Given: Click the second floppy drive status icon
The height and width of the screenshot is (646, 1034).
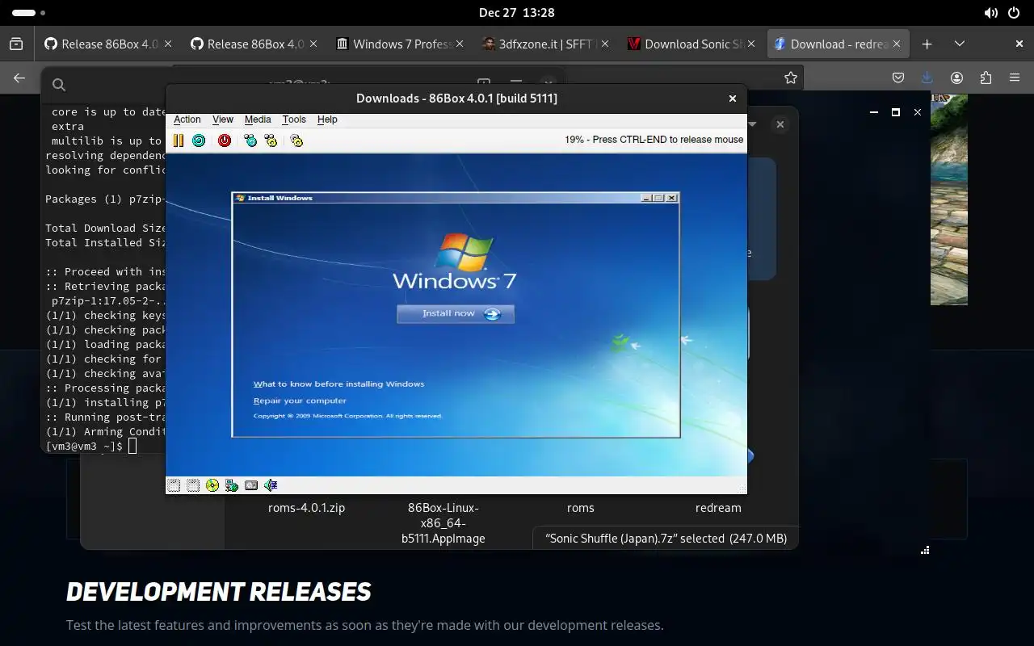Looking at the screenshot, I should [x=192, y=485].
